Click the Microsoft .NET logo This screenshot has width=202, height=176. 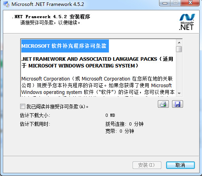click(x=187, y=22)
